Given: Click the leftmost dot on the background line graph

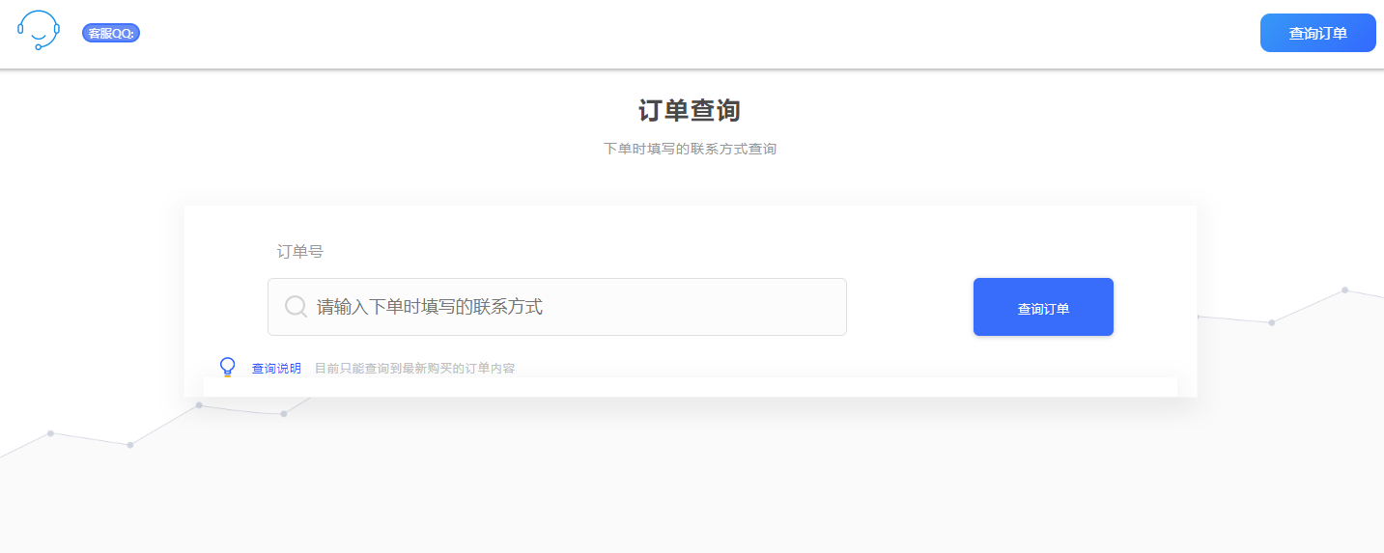Looking at the screenshot, I should pyautogui.click(x=50, y=433).
